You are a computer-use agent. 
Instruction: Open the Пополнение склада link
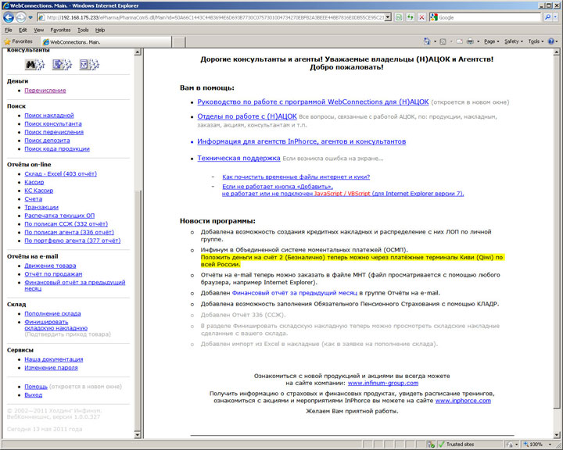(53, 313)
